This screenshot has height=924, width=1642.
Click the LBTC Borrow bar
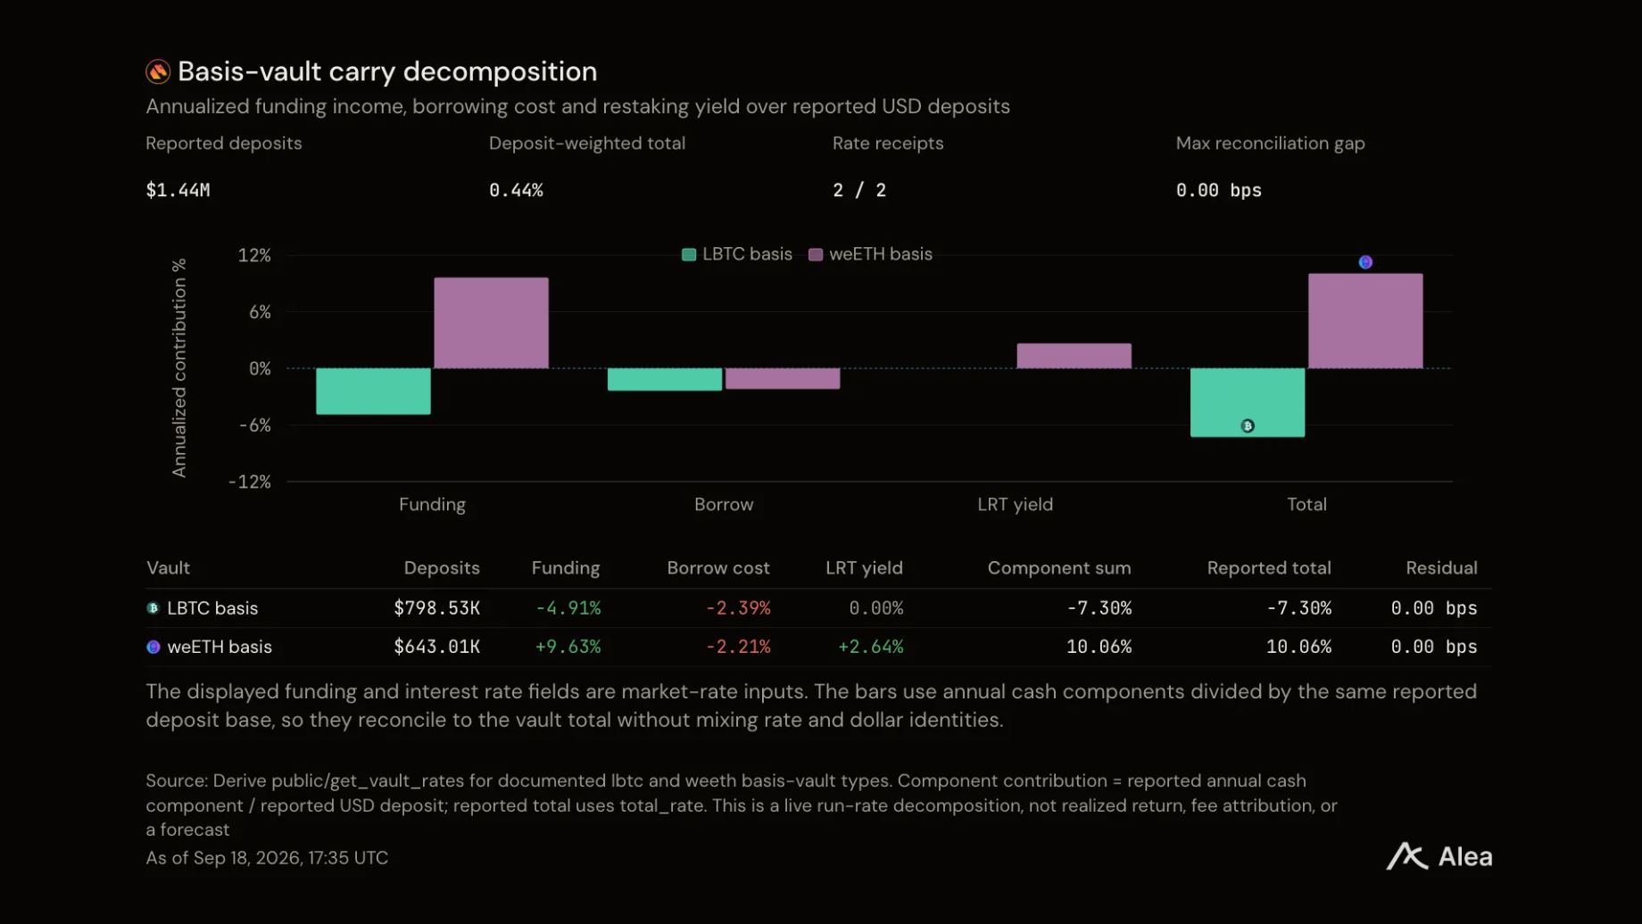pos(665,380)
